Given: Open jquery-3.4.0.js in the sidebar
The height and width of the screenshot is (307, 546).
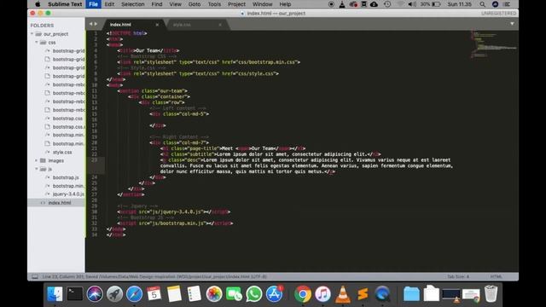Looking at the screenshot, I should 68,194.
